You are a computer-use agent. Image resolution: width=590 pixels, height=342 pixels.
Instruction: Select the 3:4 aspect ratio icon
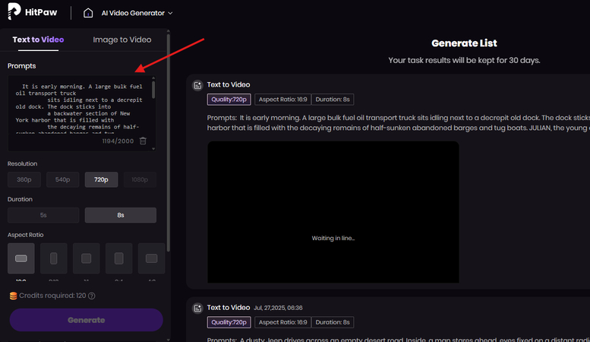pyautogui.click(x=119, y=258)
